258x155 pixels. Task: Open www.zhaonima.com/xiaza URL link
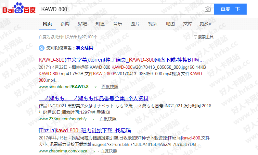65,151
